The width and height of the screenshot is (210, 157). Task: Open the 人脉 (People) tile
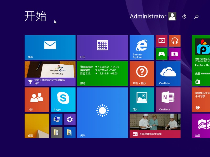click(37, 99)
